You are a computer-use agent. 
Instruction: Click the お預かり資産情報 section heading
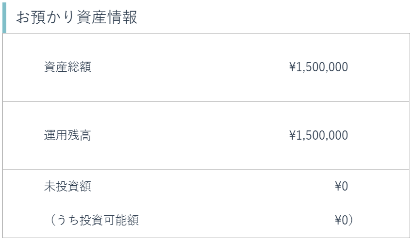pos(77,17)
